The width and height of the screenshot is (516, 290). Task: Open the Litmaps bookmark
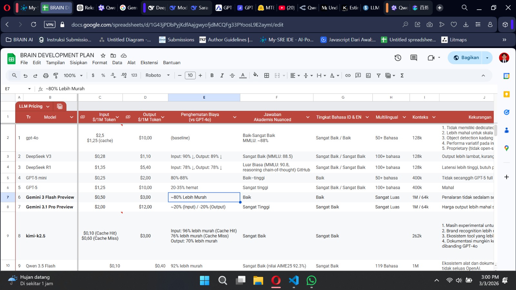coord(454,40)
